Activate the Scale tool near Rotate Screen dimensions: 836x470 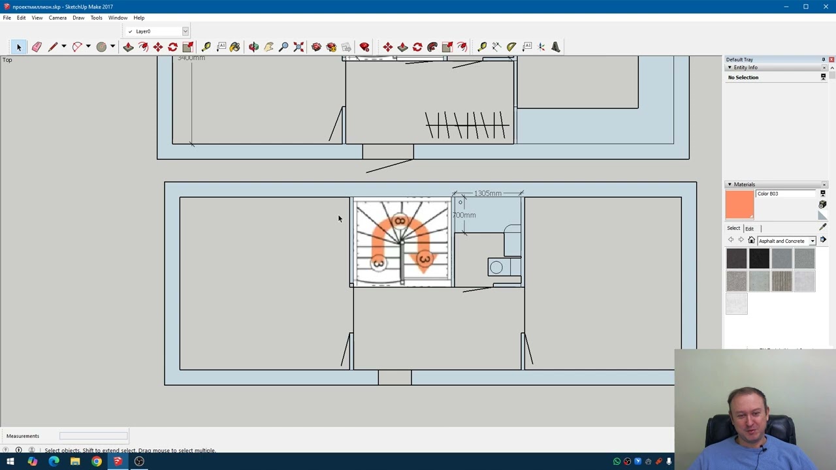188,47
